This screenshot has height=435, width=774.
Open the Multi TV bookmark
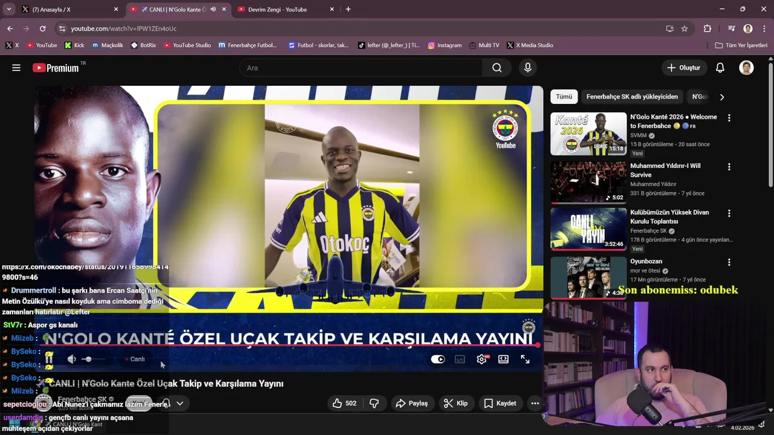(x=484, y=45)
